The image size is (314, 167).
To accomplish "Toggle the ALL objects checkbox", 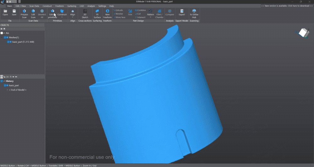I will point(2,33).
